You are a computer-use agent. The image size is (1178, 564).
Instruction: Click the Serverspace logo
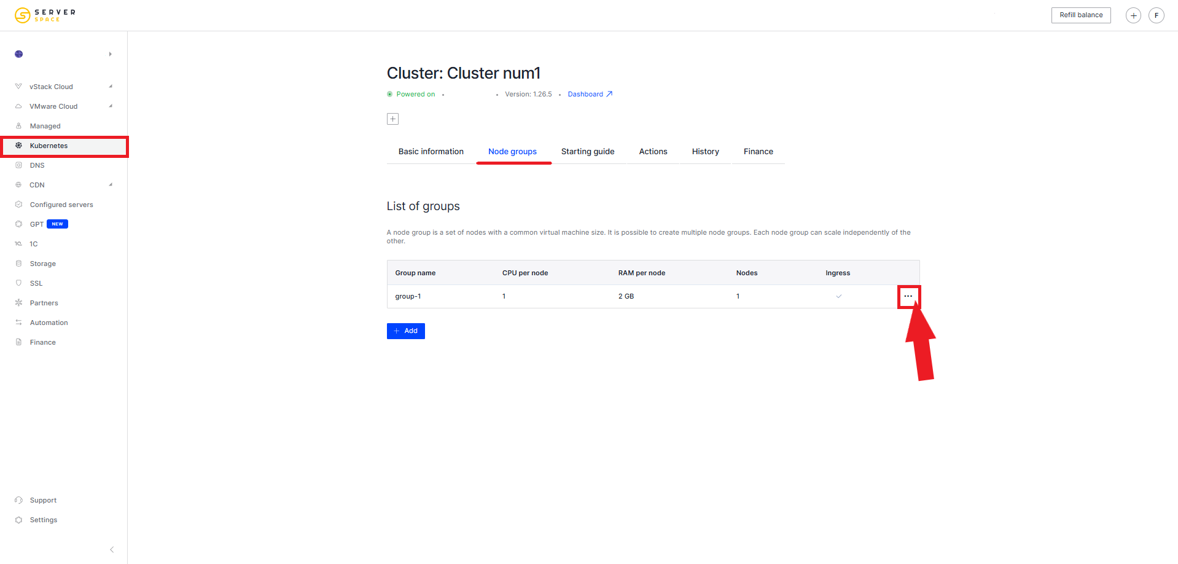[45, 15]
